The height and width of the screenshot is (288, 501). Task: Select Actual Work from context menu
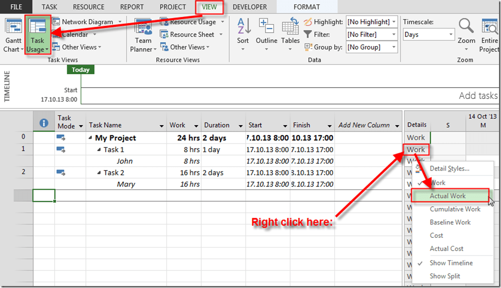click(x=447, y=196)
